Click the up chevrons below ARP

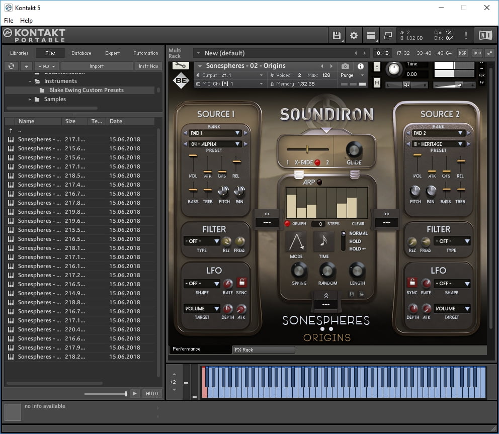coord(326,296)
